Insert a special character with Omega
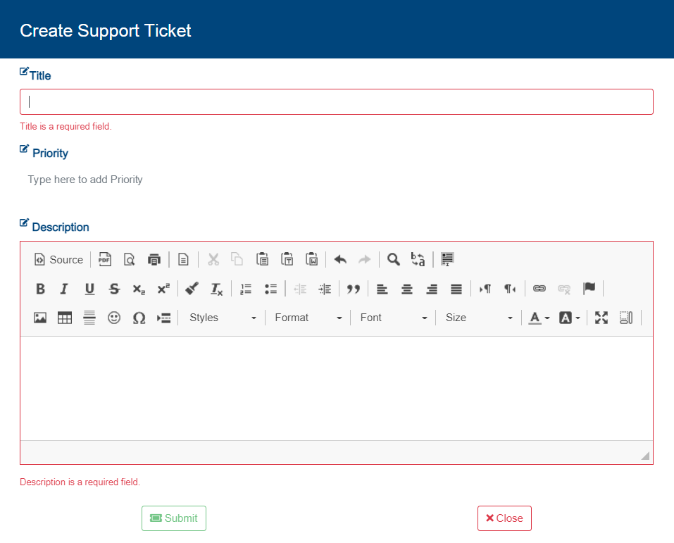Viewport: 674px width, 543px height. tap(139, 318)
